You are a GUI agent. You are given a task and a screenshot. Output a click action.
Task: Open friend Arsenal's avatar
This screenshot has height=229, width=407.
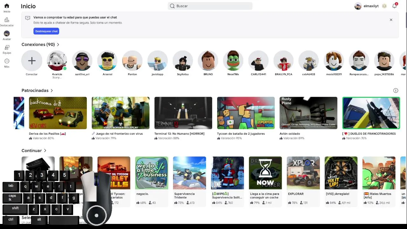click(x=107, y=60)
